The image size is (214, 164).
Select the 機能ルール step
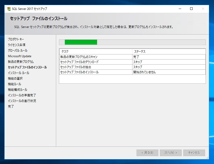pyautogui.click(x=14, y=84)
